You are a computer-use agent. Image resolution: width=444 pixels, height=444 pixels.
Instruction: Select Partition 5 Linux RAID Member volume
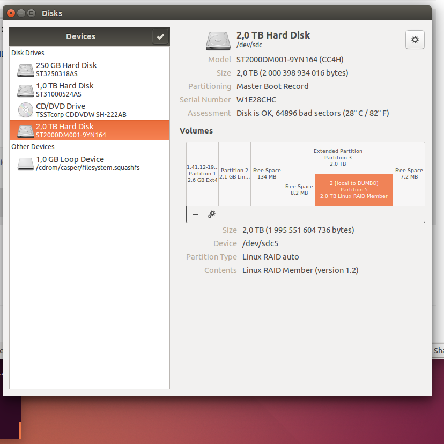(353, 190)
